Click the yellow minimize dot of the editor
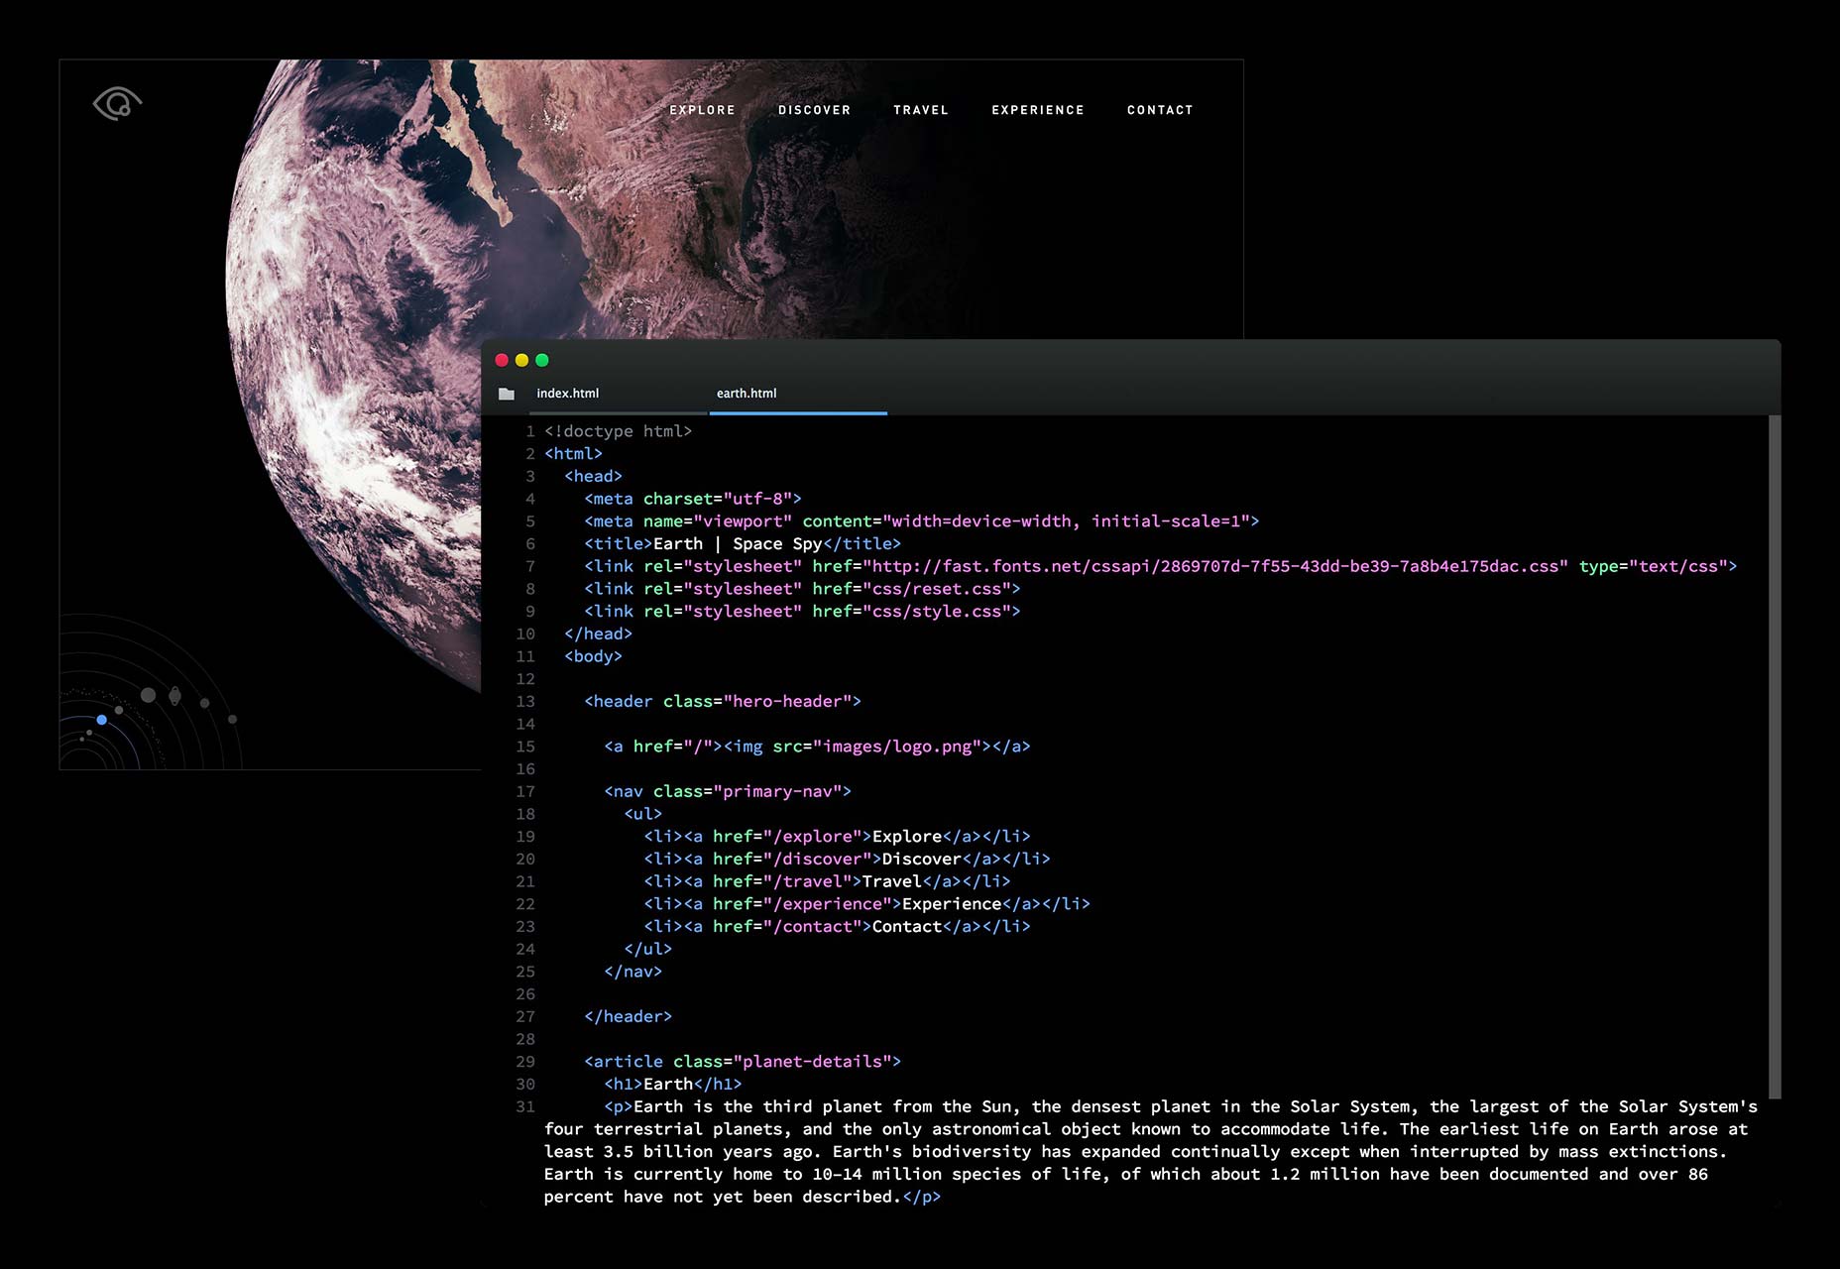The height and width of the screenshot is (1269, 1840). pos(521,360)
